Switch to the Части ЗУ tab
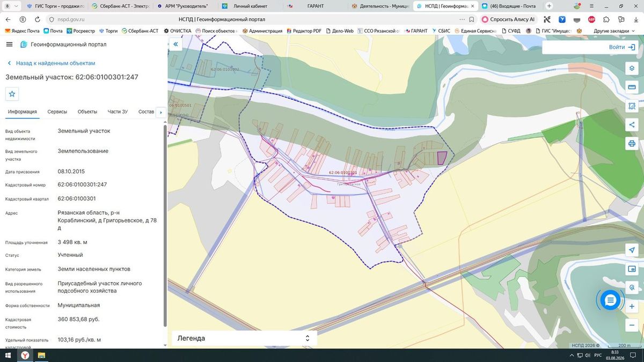Image resolution: width=644 pixels, height=362 pixels. pos(118,112)
